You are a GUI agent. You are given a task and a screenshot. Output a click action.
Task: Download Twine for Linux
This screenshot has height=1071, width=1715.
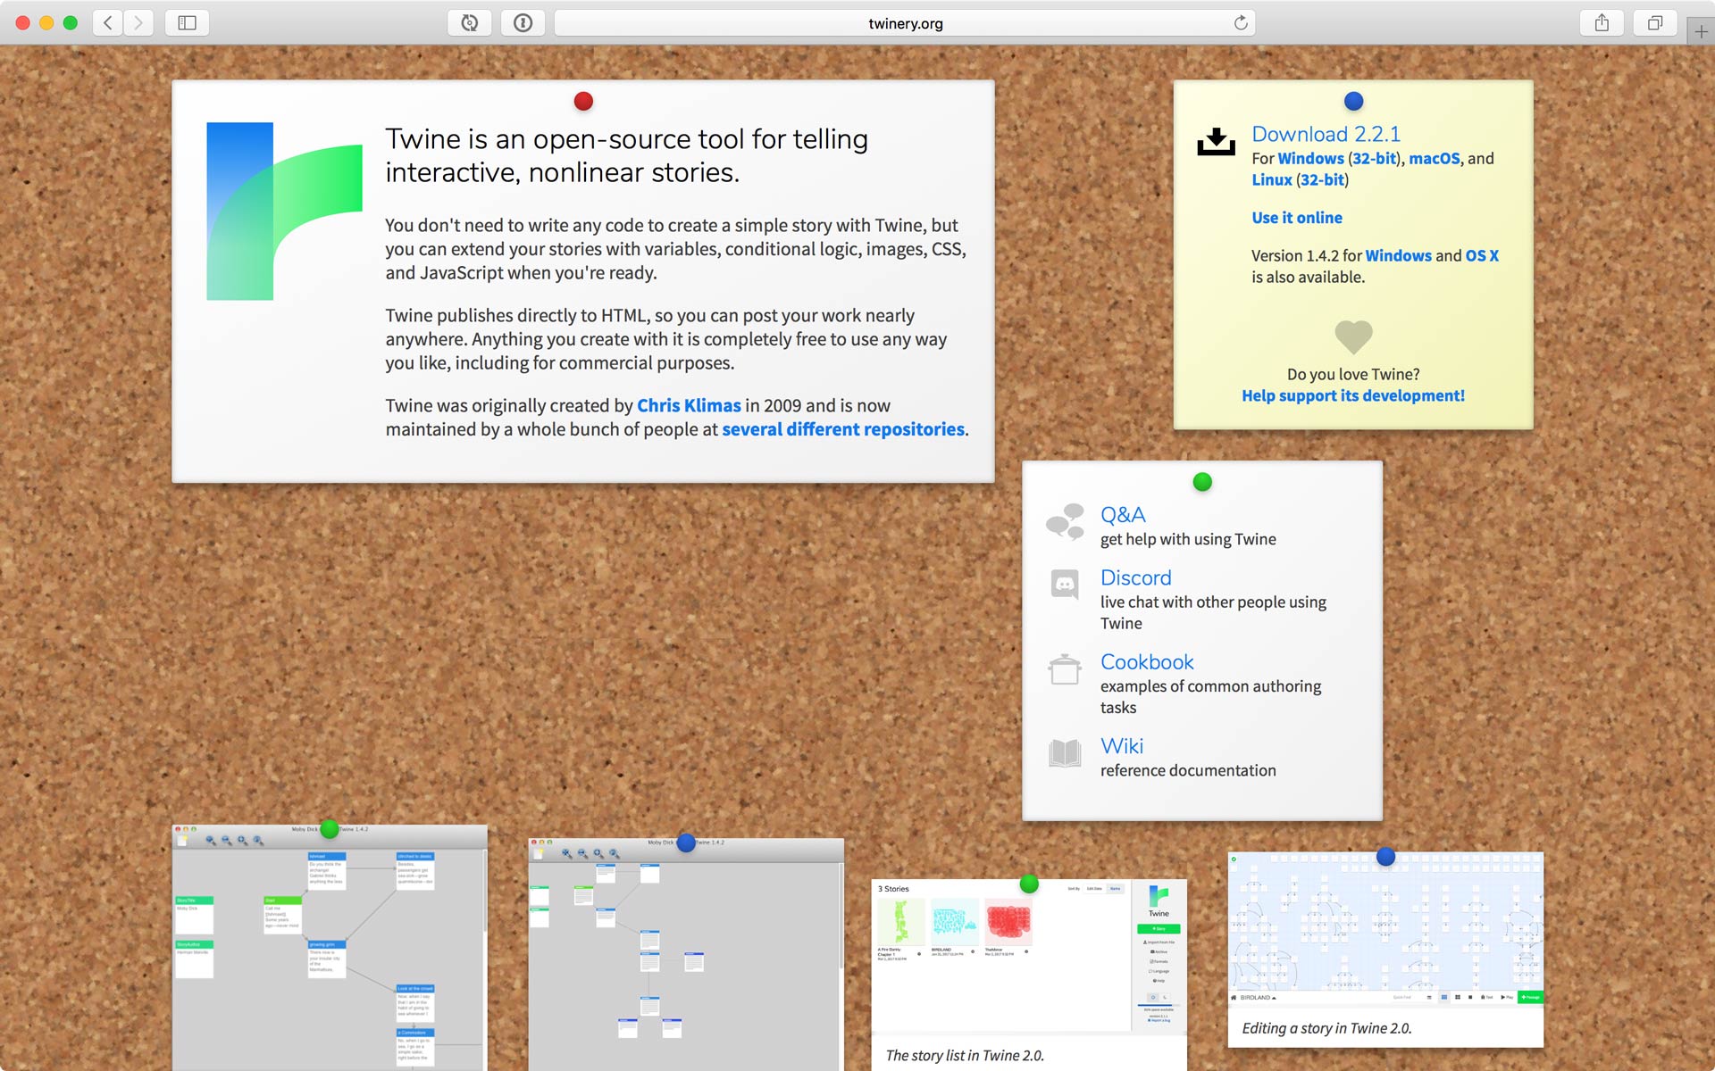pyautogui.click(x=1271, y=179)
